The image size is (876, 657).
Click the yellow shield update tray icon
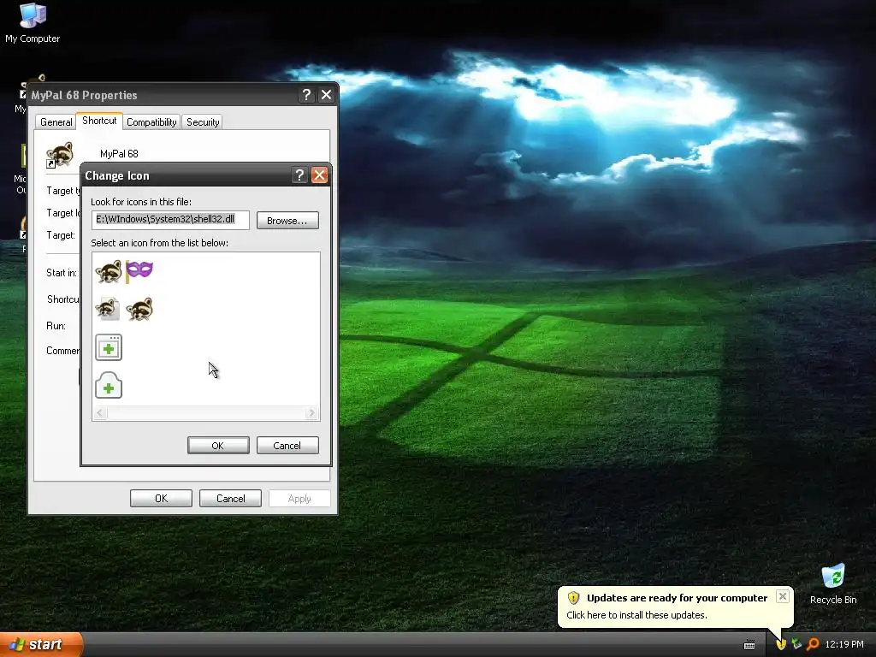781,644
